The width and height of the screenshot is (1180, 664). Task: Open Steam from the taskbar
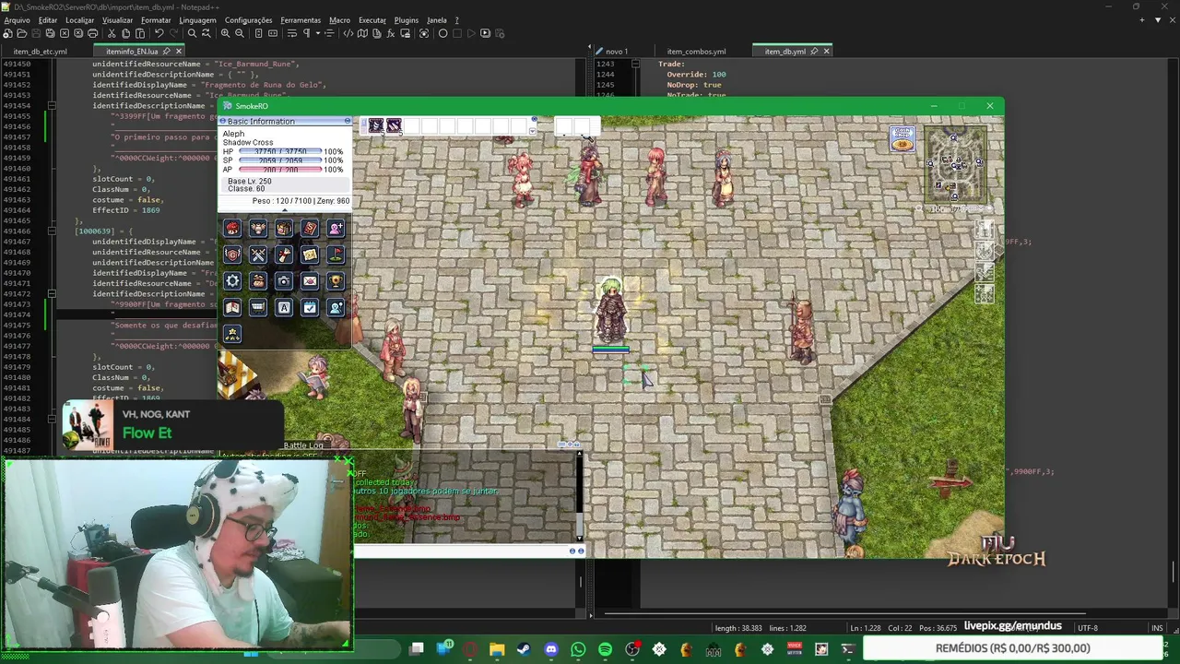524,649
